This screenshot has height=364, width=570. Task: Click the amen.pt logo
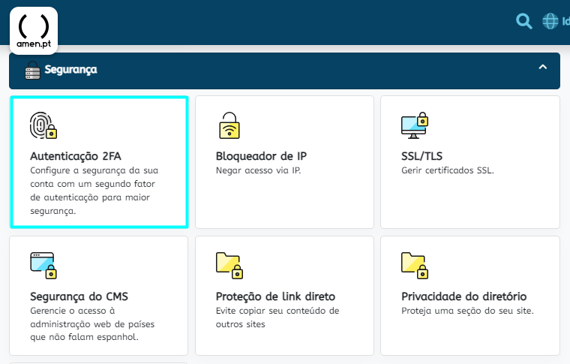tap(33, 30)
